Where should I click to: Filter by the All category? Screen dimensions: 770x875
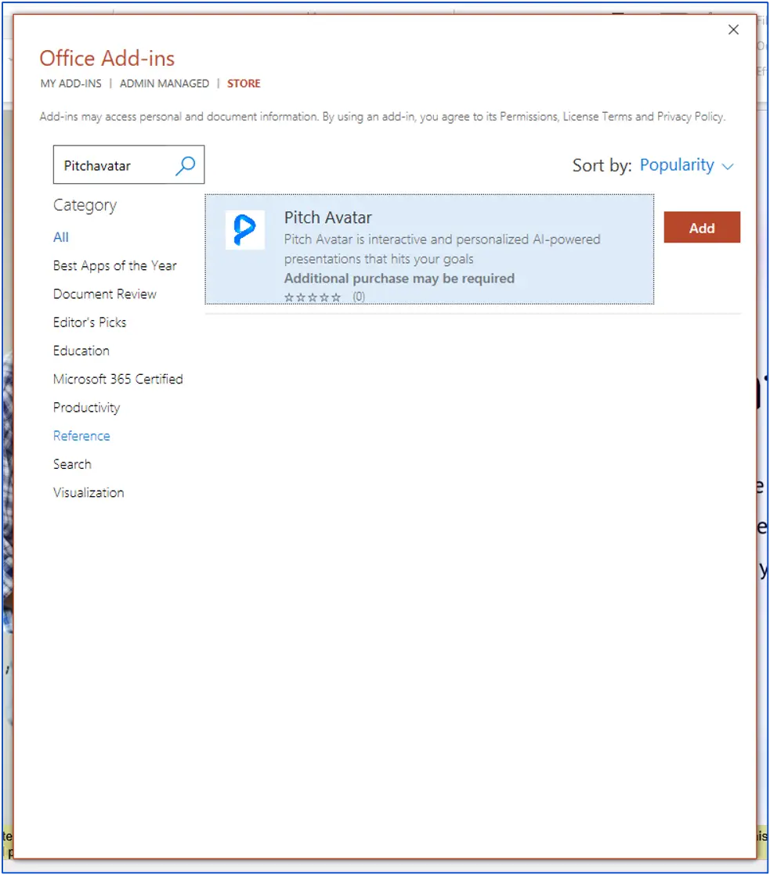61,237
